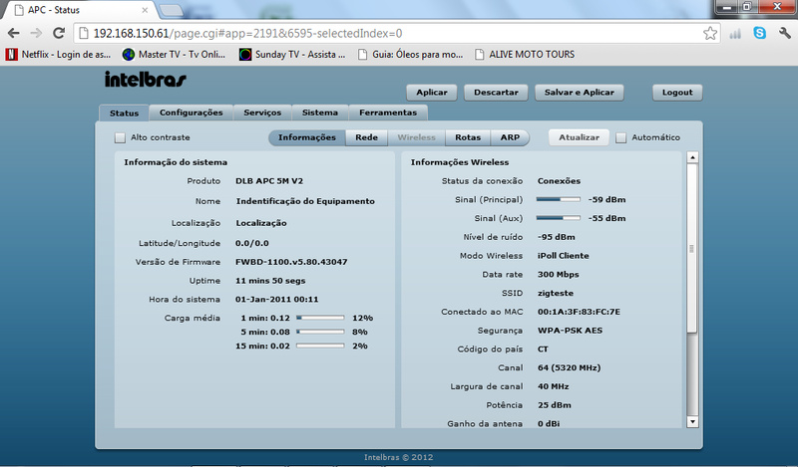Switch to Status main tab
The height and width of the screenshot is (467, 798).
click(124, 113)
